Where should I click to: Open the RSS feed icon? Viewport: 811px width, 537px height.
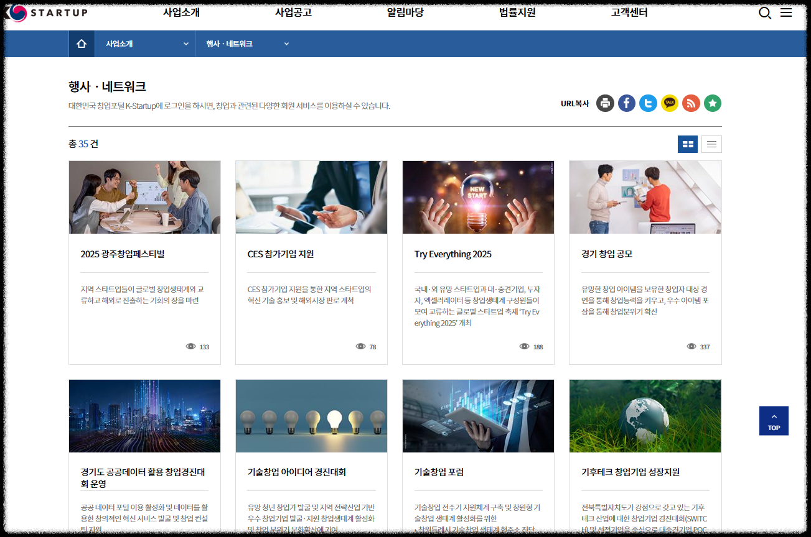[691, 103]
